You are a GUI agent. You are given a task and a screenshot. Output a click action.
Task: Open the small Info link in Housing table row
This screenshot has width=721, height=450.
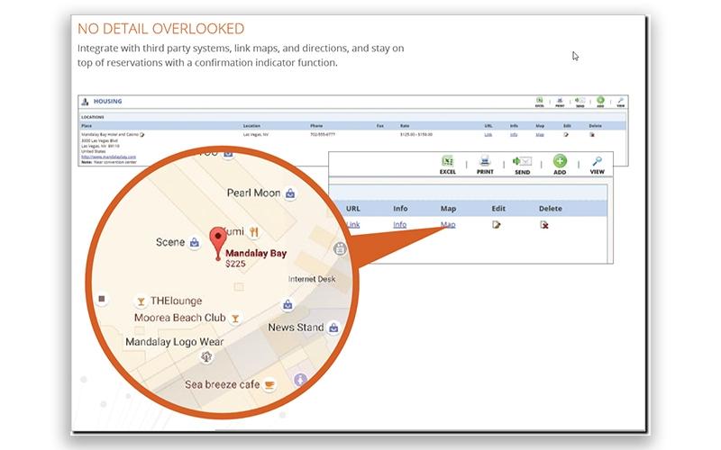coord(514,134)
